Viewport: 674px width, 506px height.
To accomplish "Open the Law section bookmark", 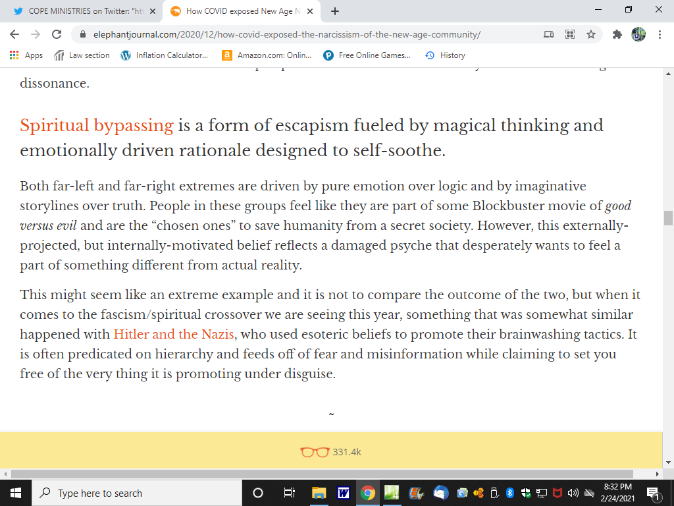I will (x=82, y=55).
